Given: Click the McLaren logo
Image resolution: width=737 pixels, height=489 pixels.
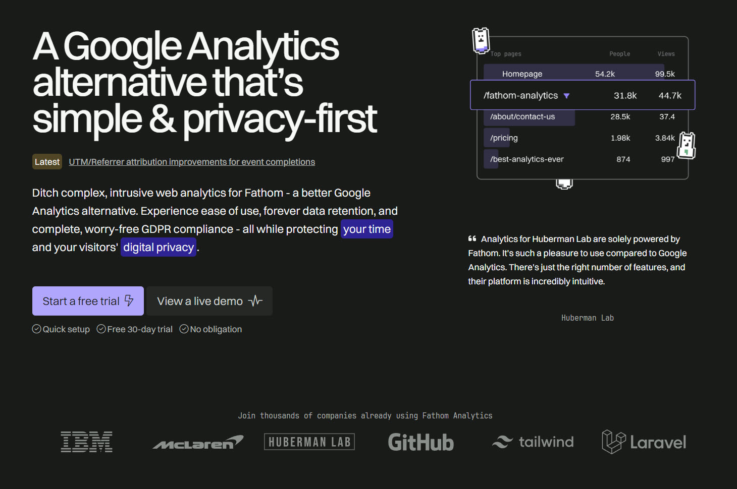Looking at the screenshot, I should (x=198, y=442).
